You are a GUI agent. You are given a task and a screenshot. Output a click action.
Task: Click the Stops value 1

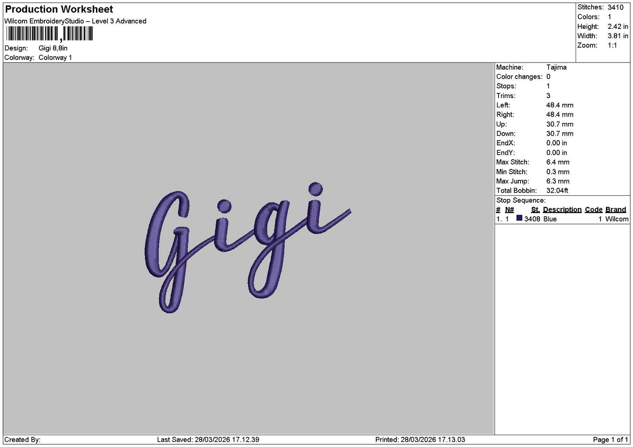[x=548, y=86]
